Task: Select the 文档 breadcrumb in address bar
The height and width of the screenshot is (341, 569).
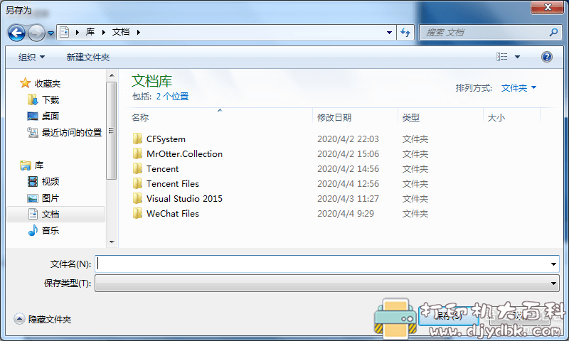Action: [x=121, y=32]
